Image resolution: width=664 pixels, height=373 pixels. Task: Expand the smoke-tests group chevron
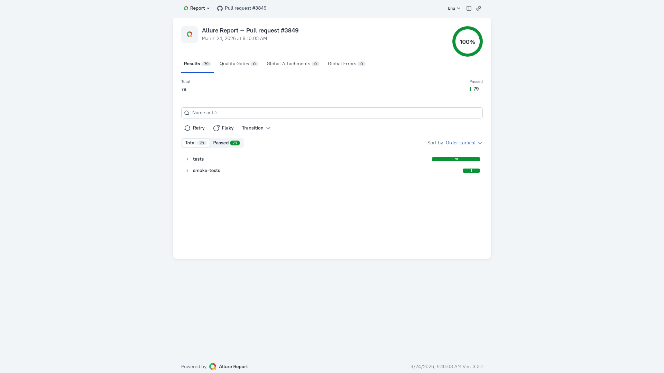(x=187, y=171)
